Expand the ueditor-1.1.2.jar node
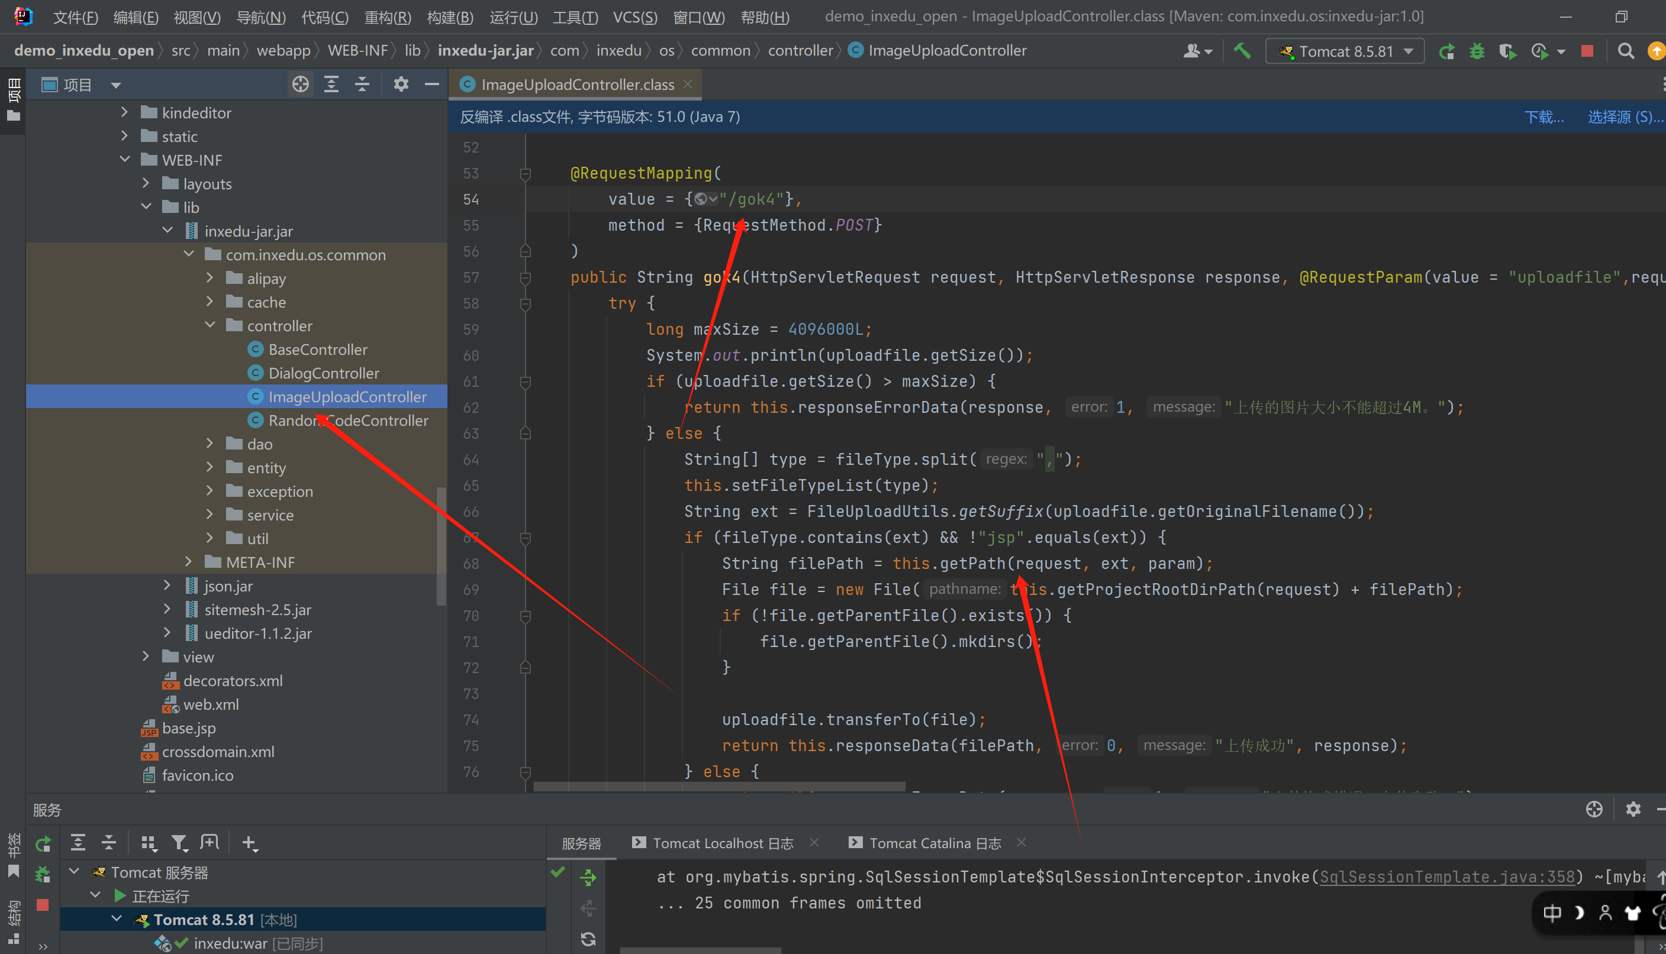 (167, 632)
